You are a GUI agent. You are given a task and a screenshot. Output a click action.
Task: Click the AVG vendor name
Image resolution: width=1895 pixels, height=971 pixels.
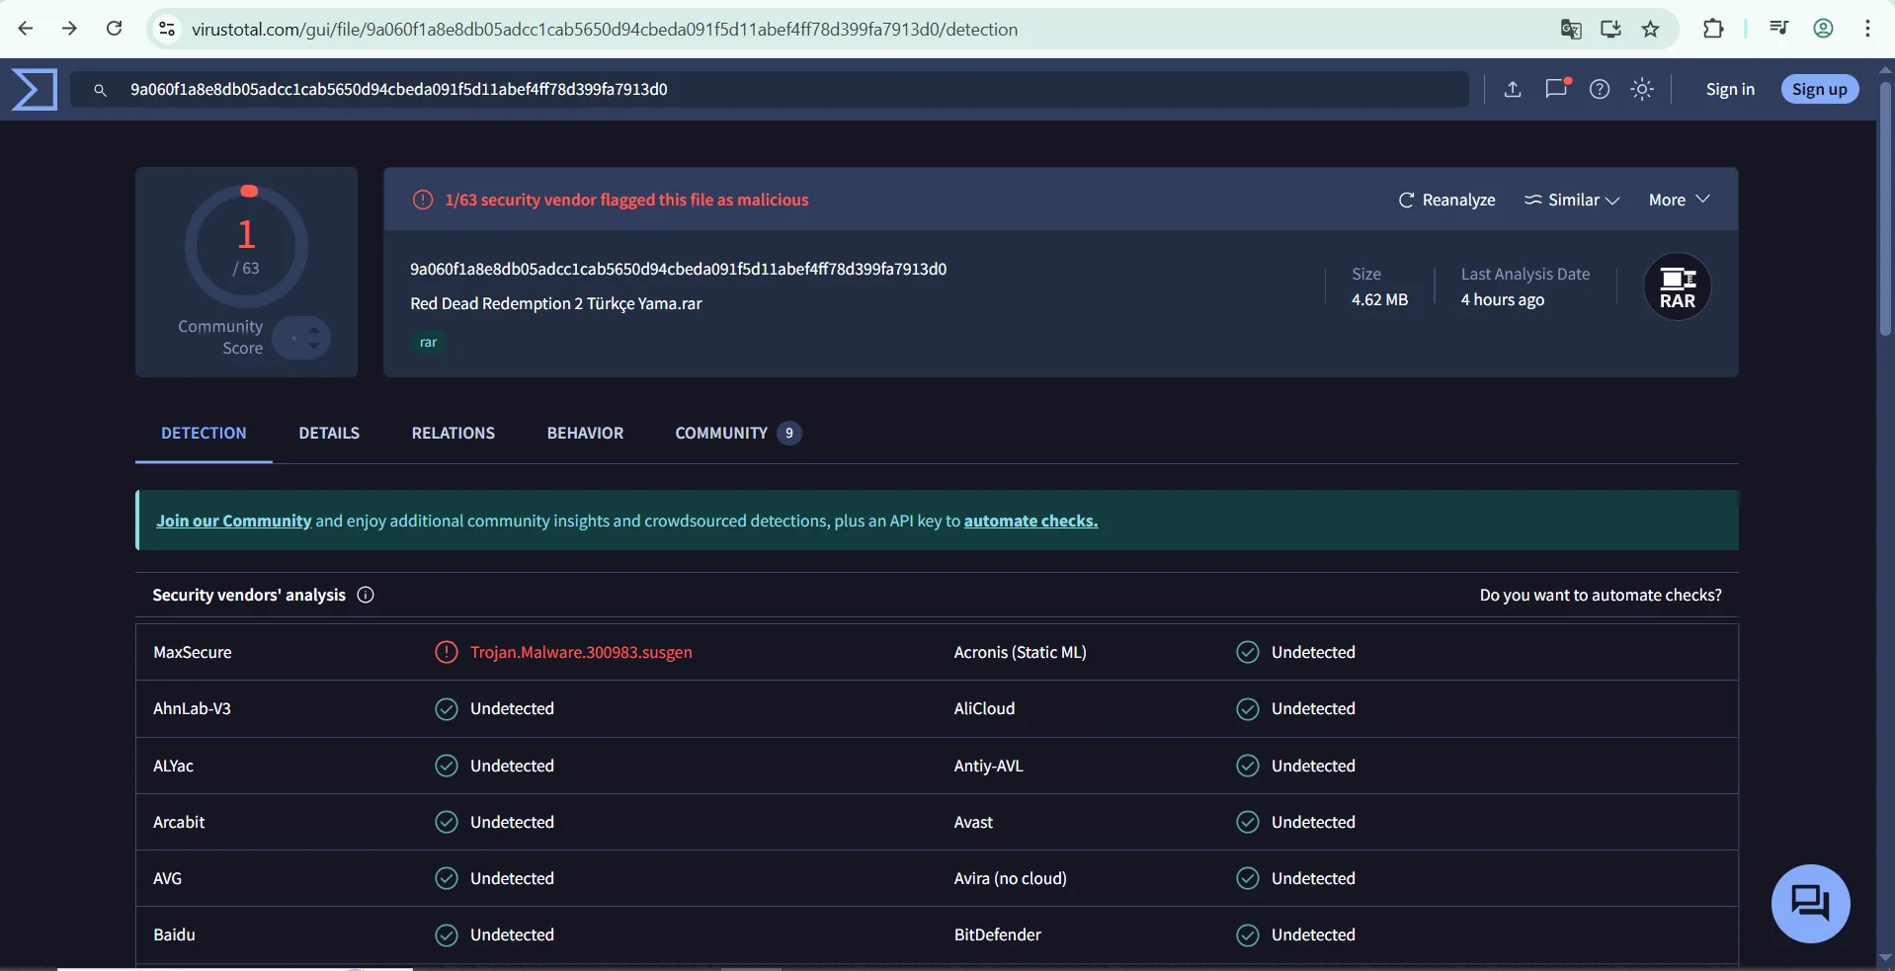pyautogui.click(x=167, y=878)
